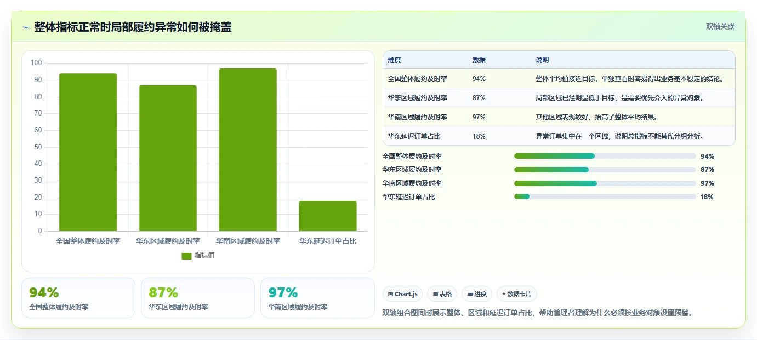Click the y-axis tick value 100
Screen dimensions: 757x340
point(36,63)
